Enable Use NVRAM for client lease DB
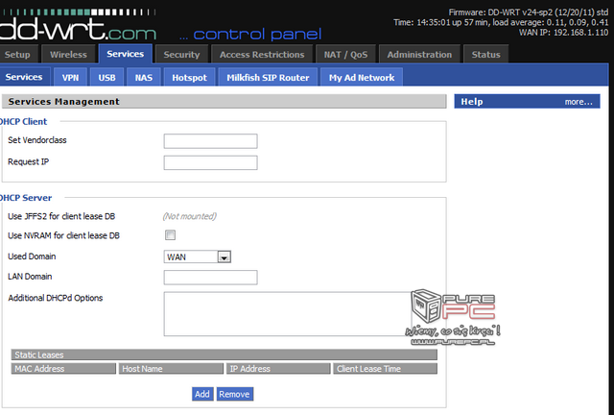Screen dimensions: 614x415 point(171,235)
